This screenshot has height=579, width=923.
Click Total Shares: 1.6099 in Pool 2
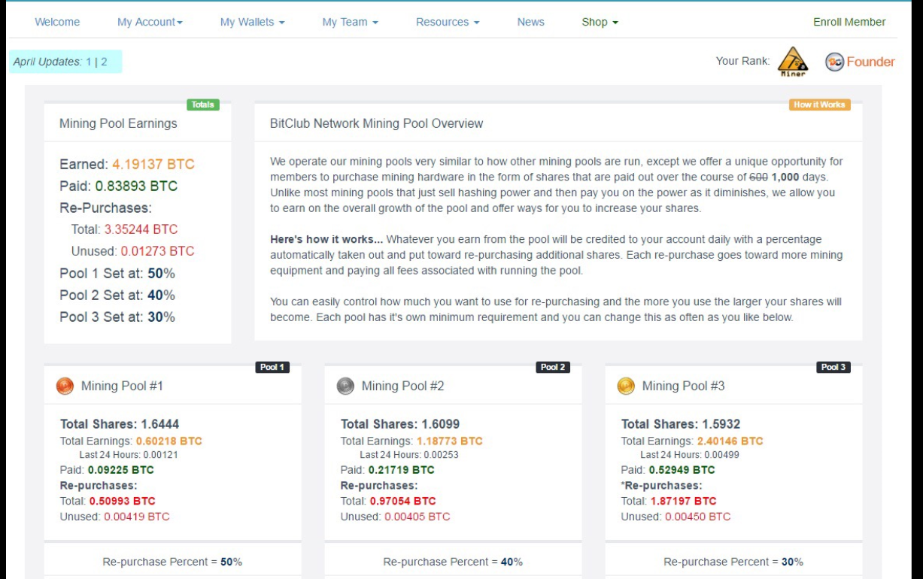(x=400, y=424)
